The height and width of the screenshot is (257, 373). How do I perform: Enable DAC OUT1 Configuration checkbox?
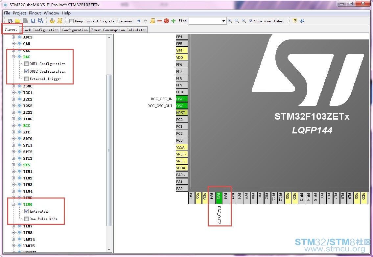(x=26, y=64)
